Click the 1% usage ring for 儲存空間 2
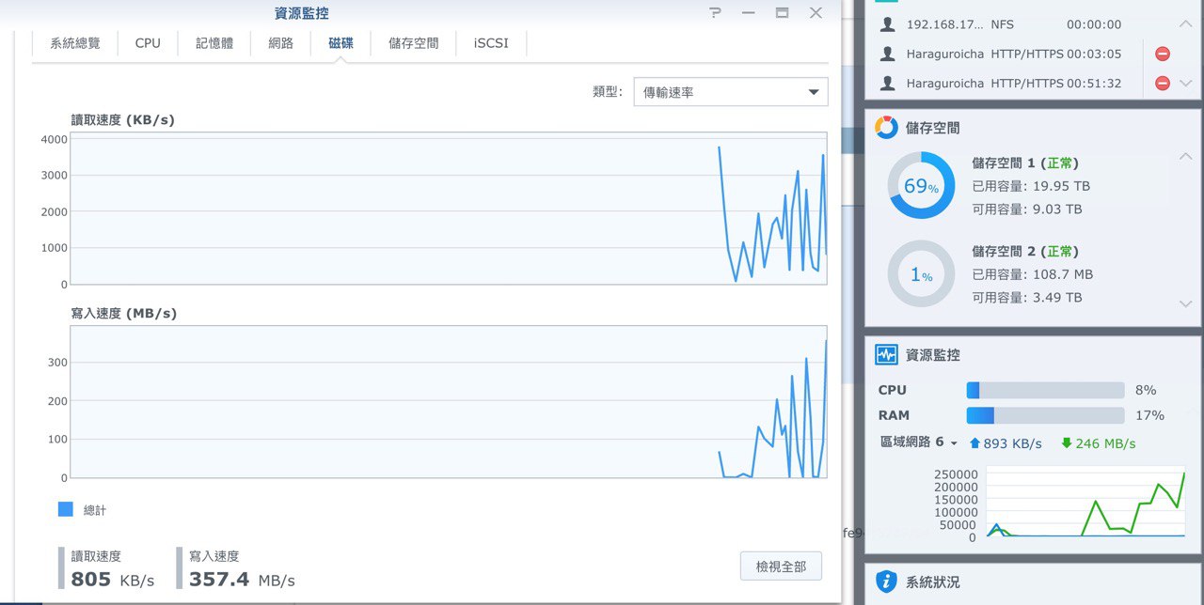The image size is (1204, 605). [x=921, y=273]
